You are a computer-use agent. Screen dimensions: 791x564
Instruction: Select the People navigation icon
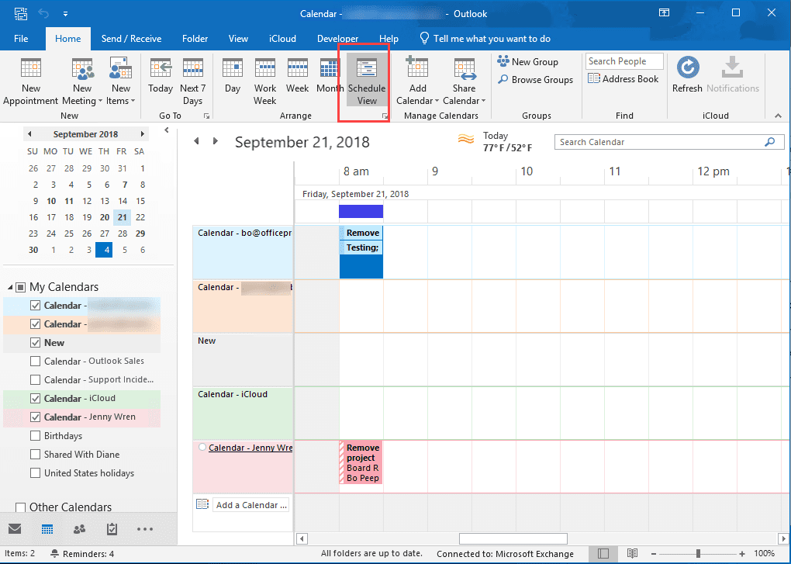tap(79, 528)
